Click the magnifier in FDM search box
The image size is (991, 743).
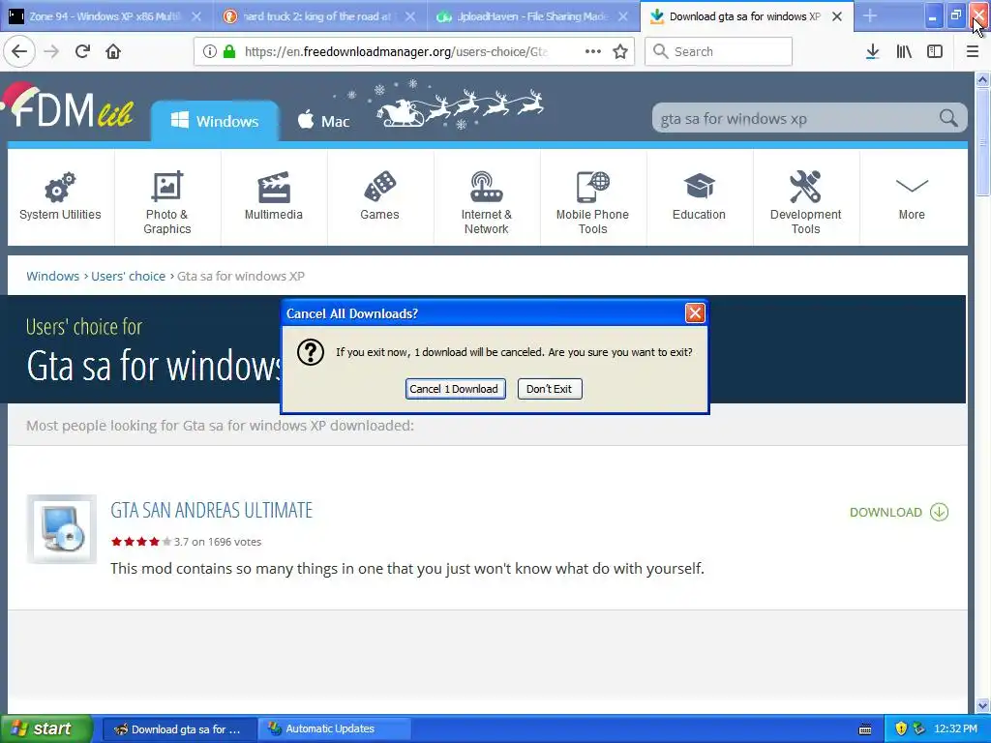coord(948,118)
